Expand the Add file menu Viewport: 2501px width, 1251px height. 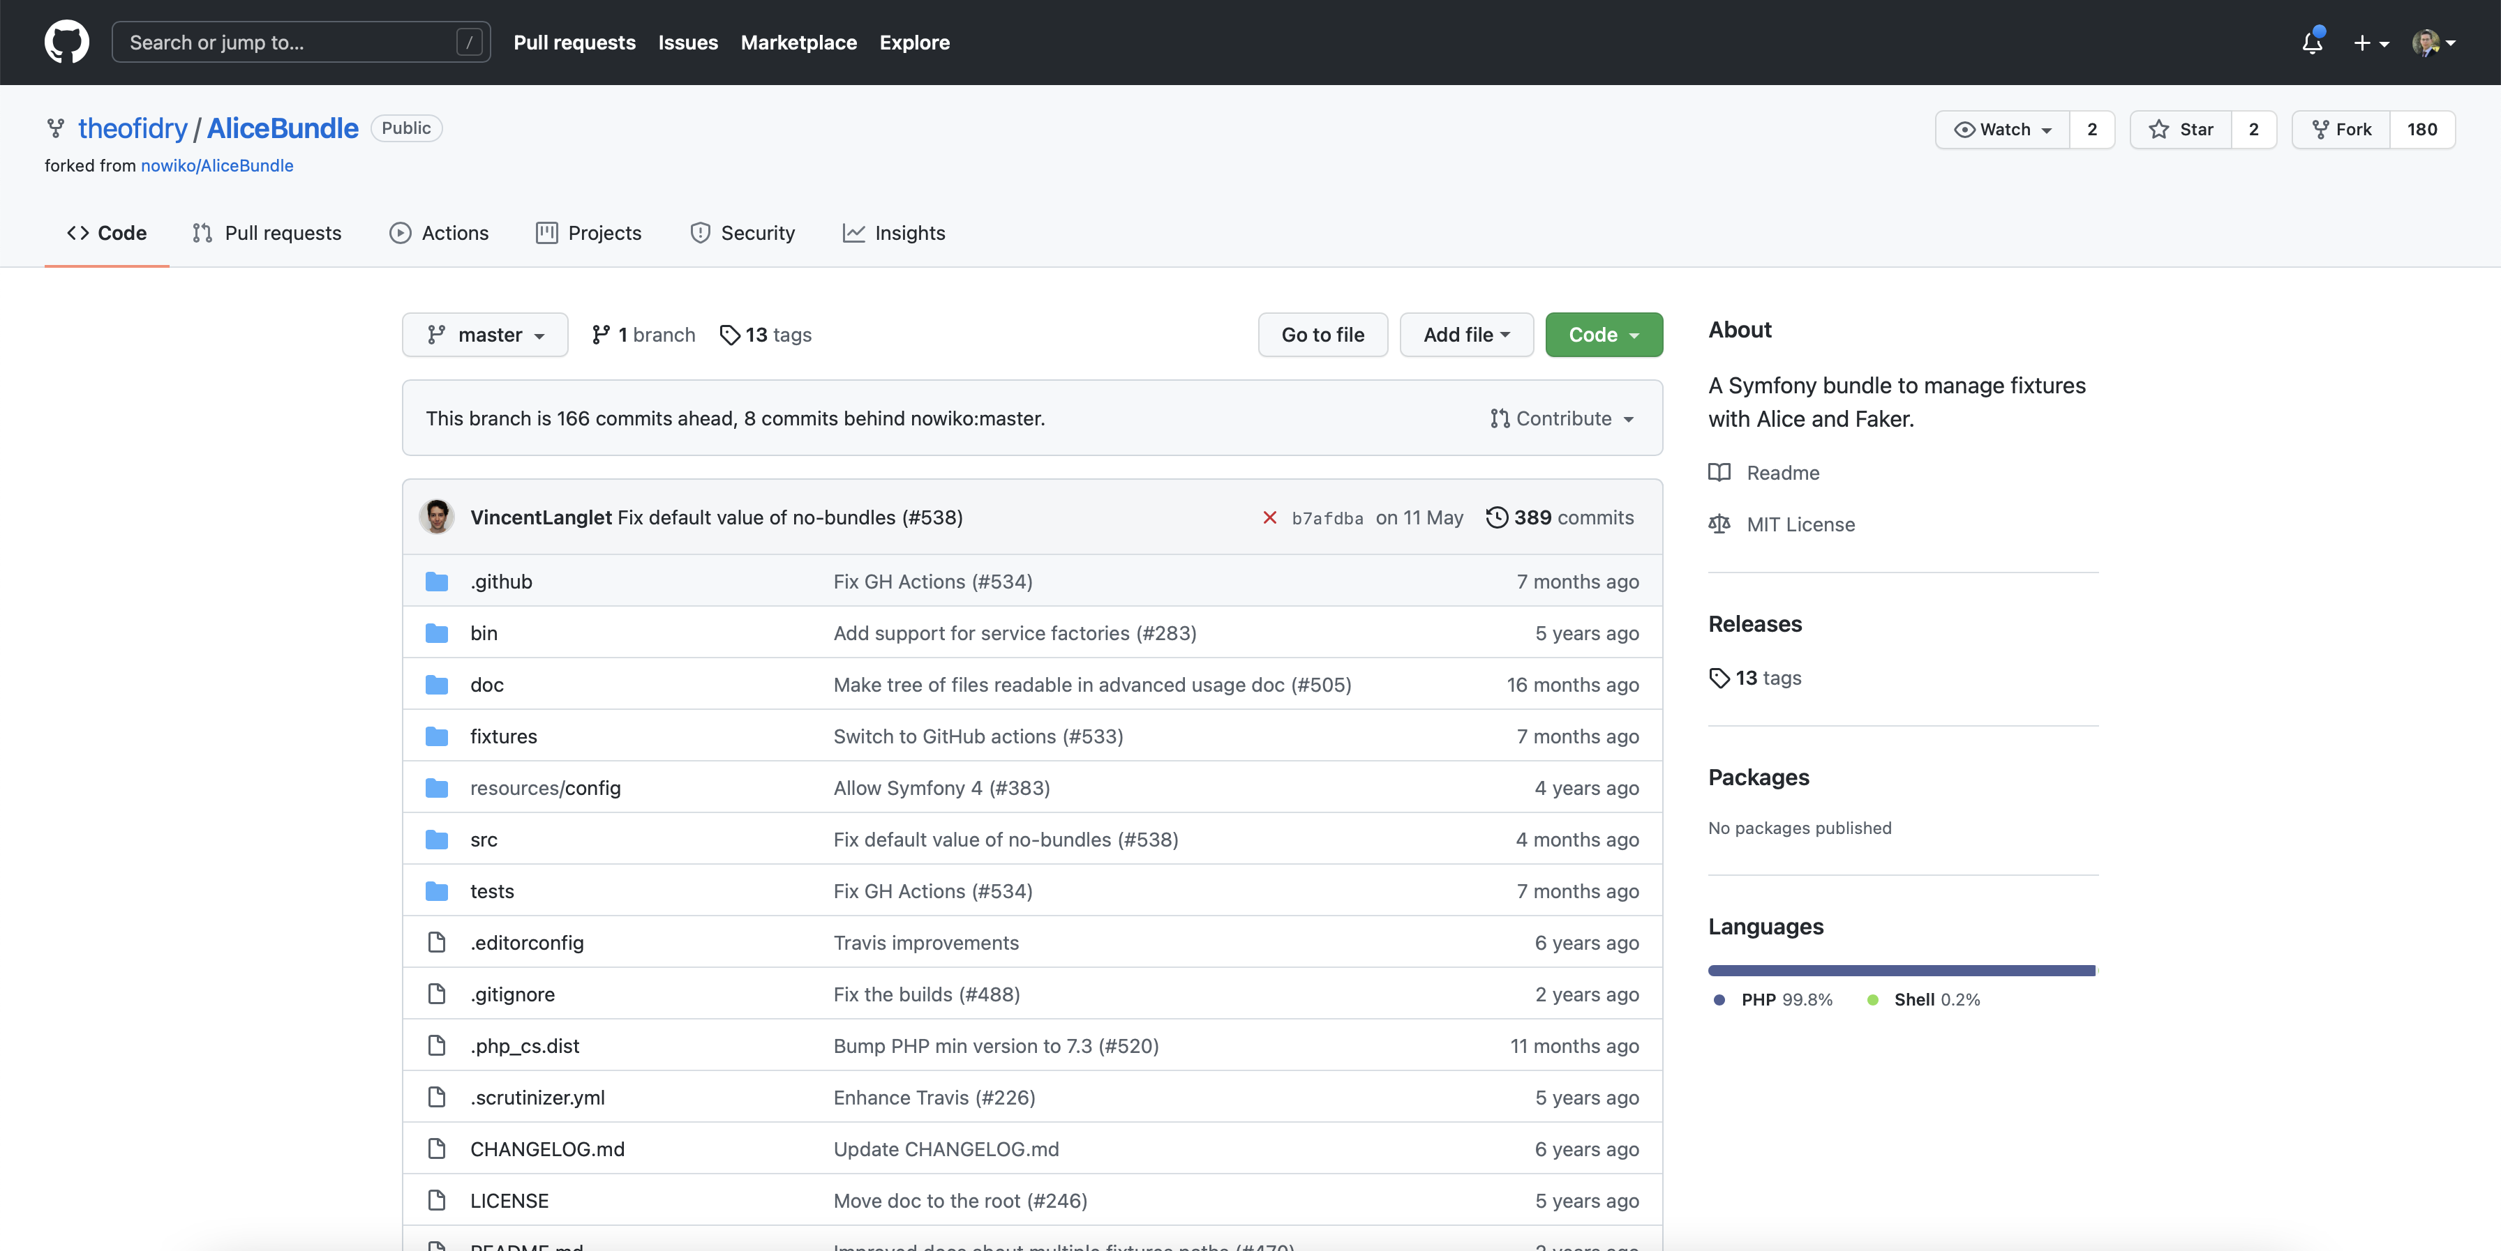click(1465, 335)
